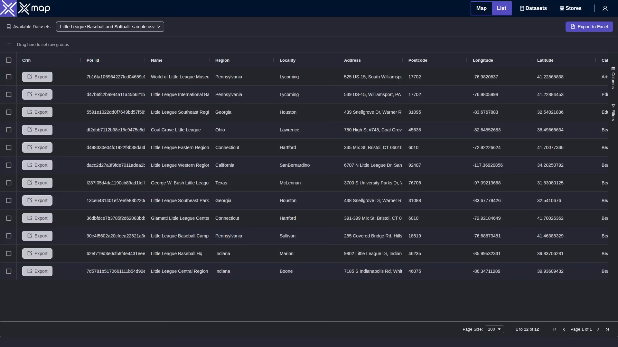Sort by Postcode column header

[418, 60]
